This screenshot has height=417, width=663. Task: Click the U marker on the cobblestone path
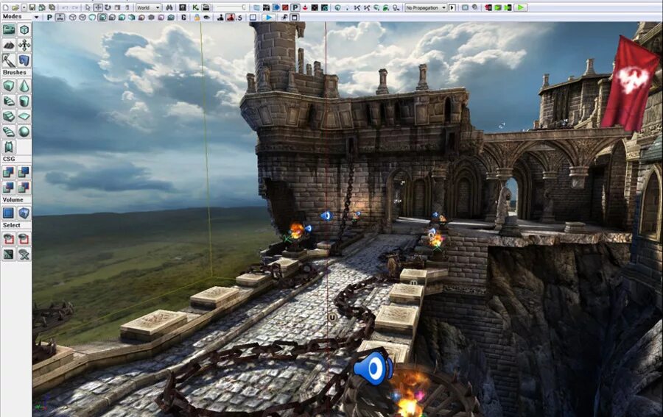tap(332, 318)
